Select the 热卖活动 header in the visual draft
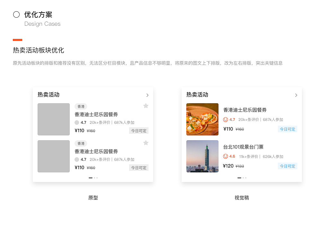 (197, 95)
